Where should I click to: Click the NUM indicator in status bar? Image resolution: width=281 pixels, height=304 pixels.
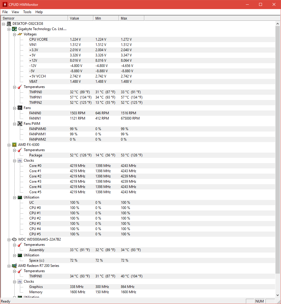pos(260,301)
